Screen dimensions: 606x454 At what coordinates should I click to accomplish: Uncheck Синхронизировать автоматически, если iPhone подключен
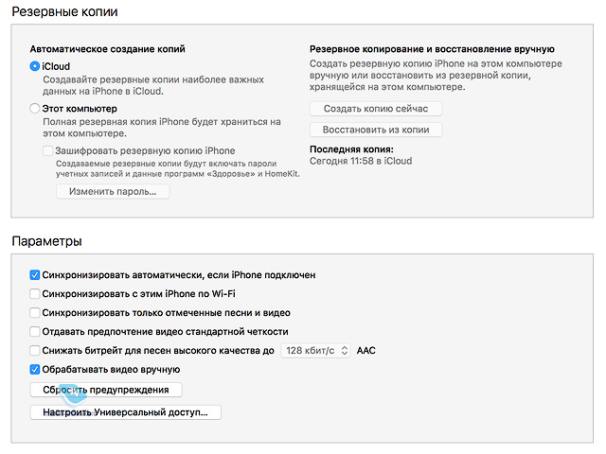click(x=35, y=275)
